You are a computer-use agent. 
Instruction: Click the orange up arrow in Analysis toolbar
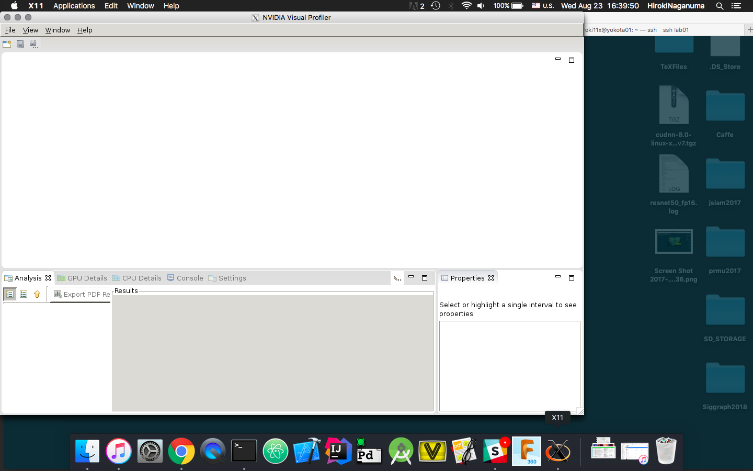pyautogui.click(x=37, y=294)
